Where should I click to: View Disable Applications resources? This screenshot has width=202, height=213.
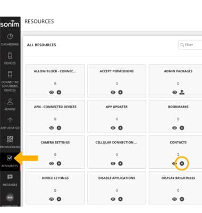click(113, 199)
